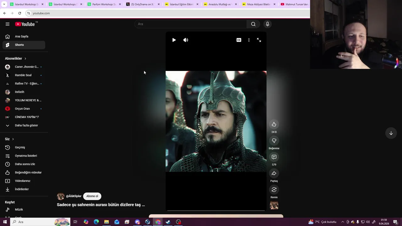Image resolution: width=402 pixels, height=226 pixels.
Task: Open Daha sonra izle list
Action: pyautogui.click(x=24, y=164)
